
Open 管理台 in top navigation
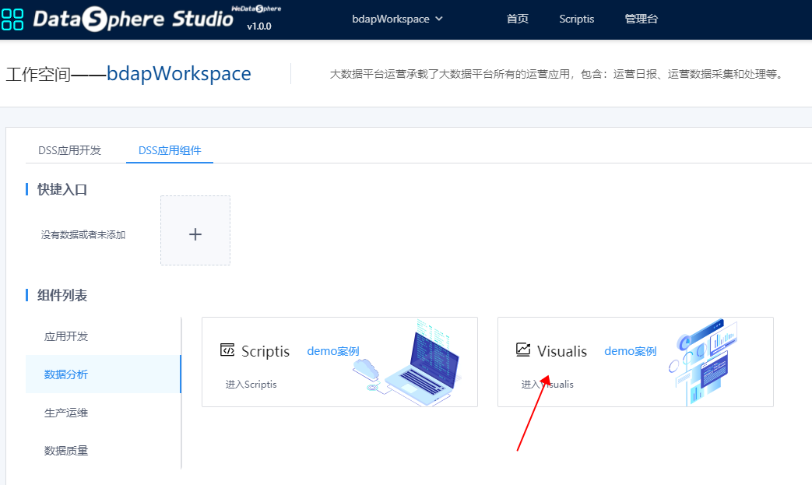(641, 19)
